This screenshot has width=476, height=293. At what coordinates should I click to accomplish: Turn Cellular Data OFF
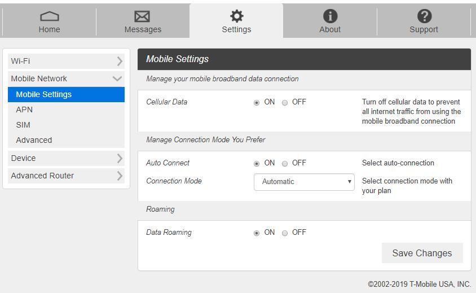pos(285,103)
